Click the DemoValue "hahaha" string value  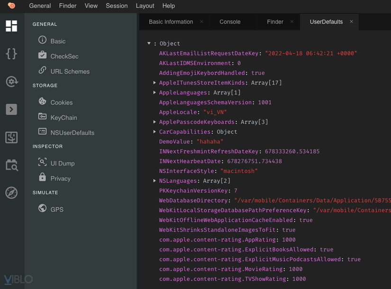(x=209, y=141)
